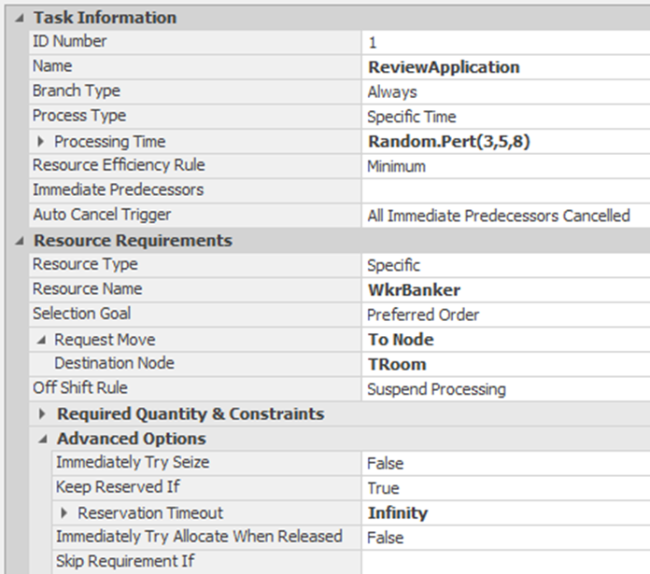The height and width of the screenshot is (574, 650).
Task: Change Resource Type value Specific
Action: click(506, 265)
